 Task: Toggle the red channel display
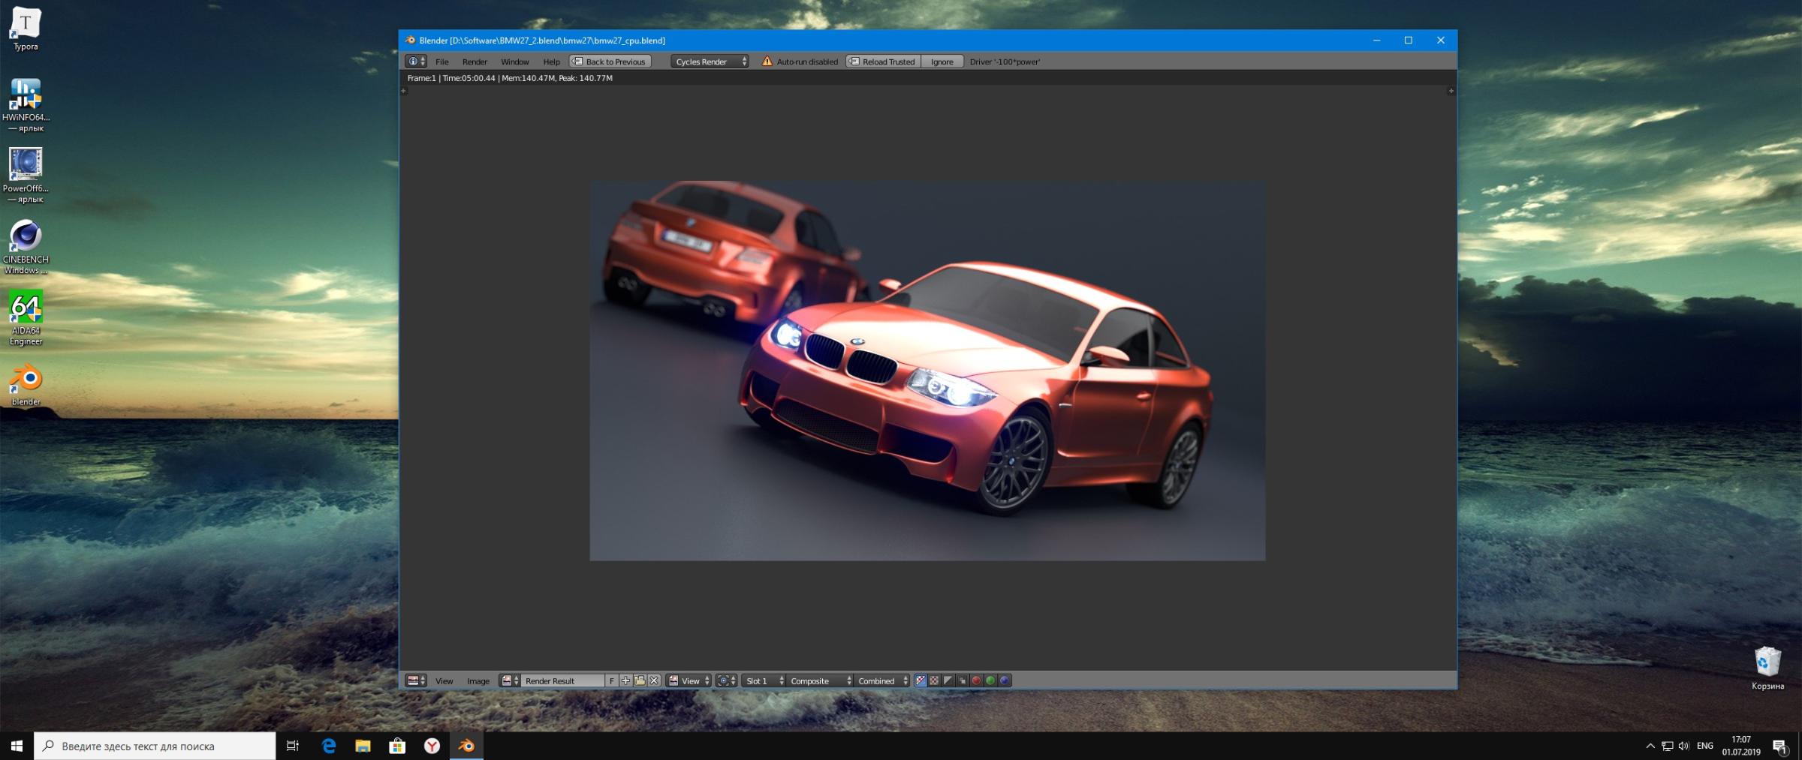pyautogui.click(x=976, y=680)
